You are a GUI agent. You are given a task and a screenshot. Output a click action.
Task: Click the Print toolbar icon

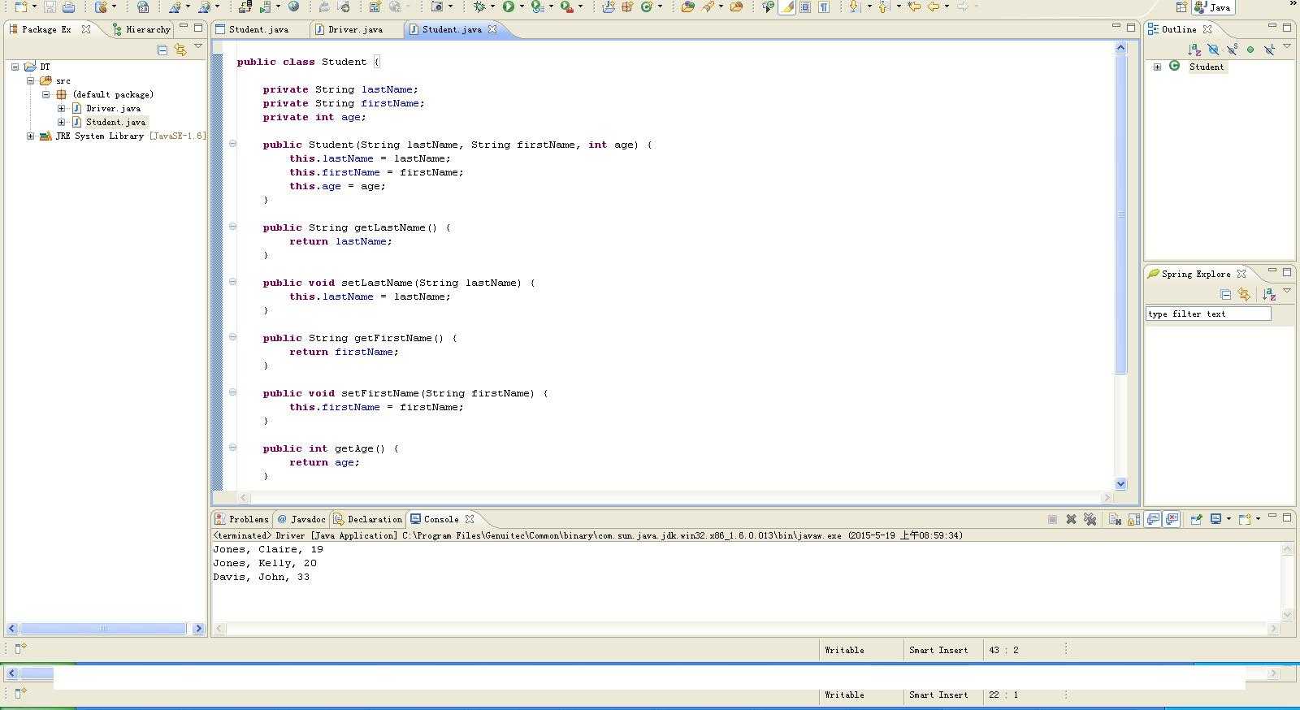point(69,6)
